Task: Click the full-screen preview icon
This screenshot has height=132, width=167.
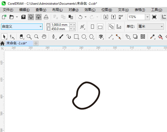Action: pyautogui.click(x=154, y=17)
